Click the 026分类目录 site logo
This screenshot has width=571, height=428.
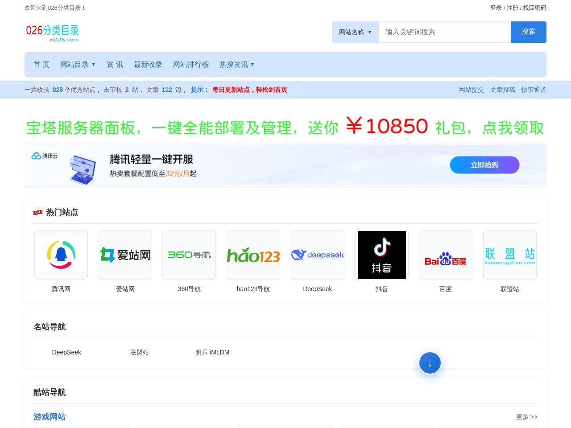pos(53,32)
